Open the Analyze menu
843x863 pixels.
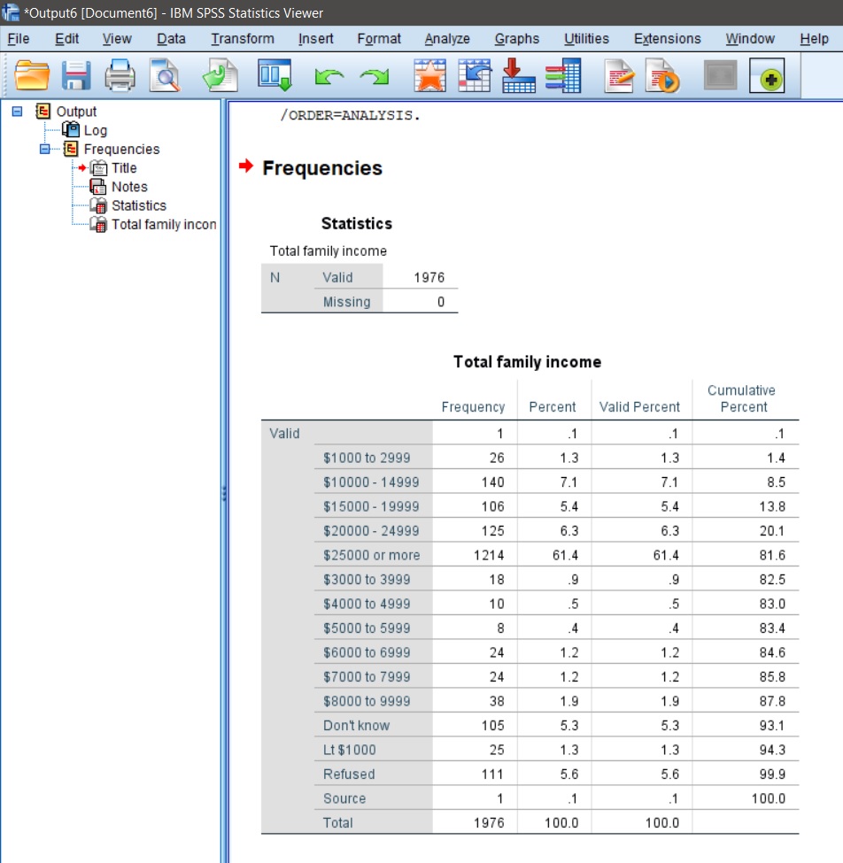click(446, 39)
